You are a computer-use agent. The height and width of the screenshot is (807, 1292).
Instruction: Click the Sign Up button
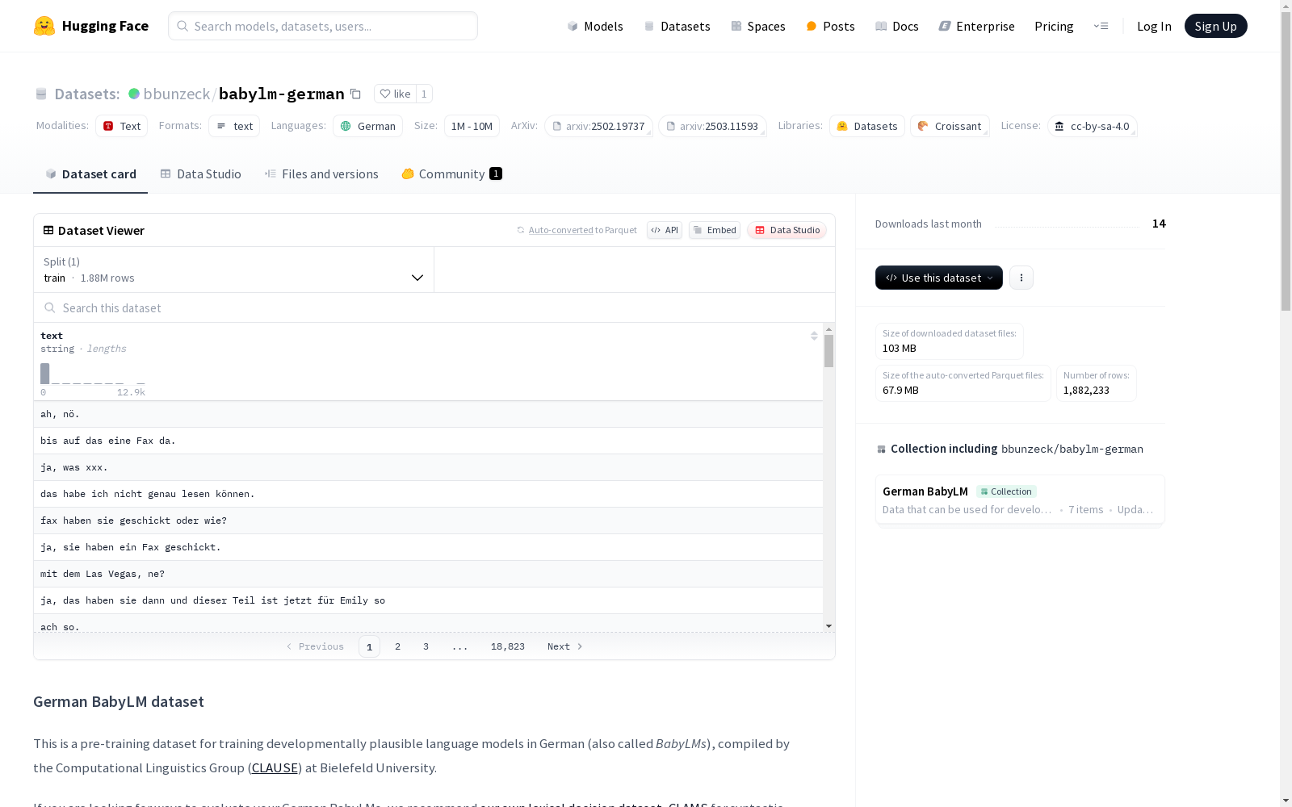(x=1215, y=26)
